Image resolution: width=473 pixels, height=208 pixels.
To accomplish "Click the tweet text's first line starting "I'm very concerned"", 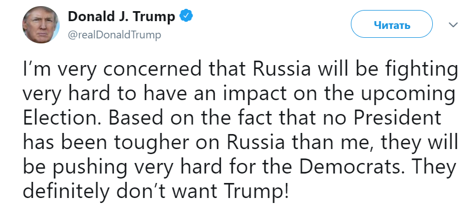I will coord(240,70).
